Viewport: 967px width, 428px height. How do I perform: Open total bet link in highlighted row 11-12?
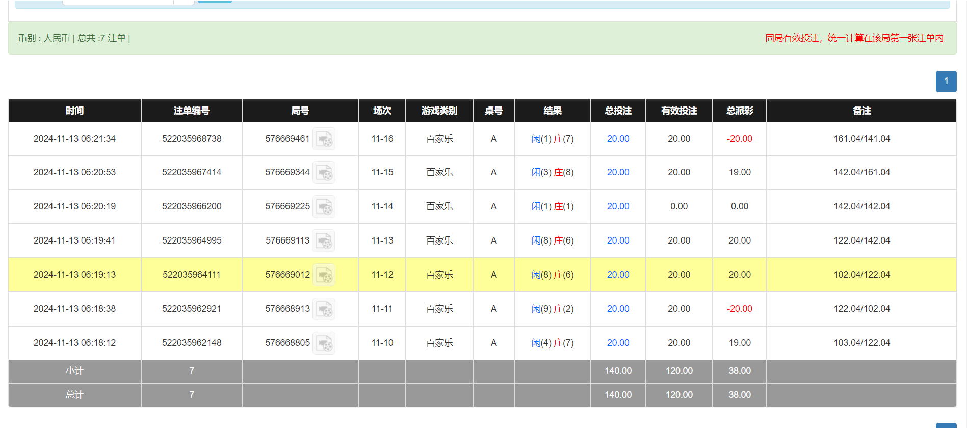tap(618, 275)
